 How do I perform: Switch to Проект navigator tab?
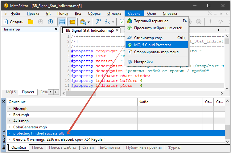coord(28,92)
